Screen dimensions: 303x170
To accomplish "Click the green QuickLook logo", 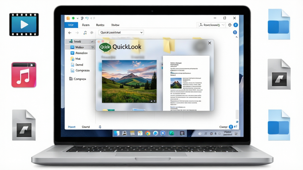I will [x=105, y=47].
